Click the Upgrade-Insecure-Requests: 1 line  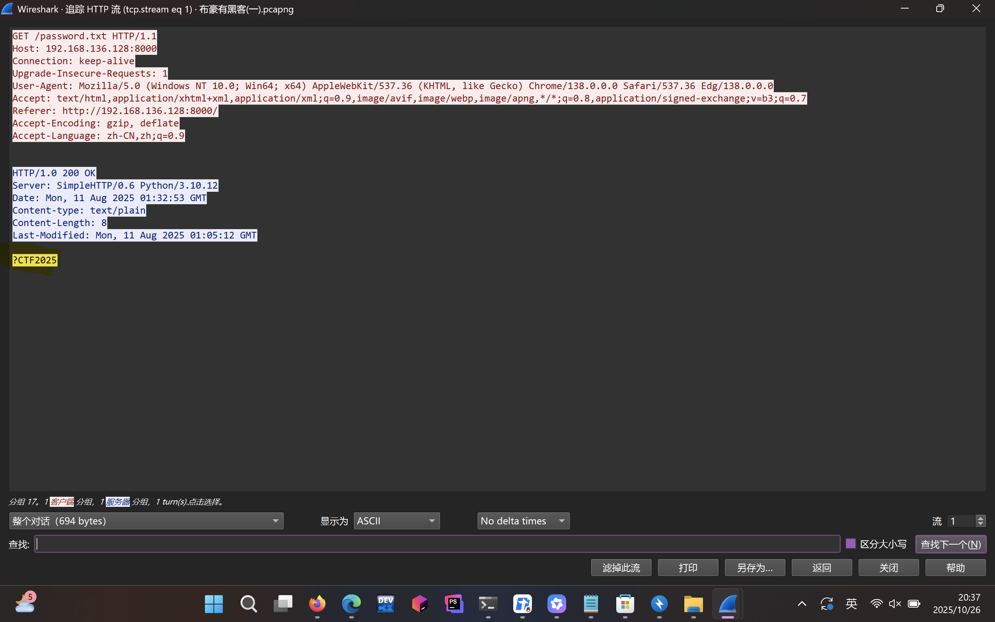(90, 74)
